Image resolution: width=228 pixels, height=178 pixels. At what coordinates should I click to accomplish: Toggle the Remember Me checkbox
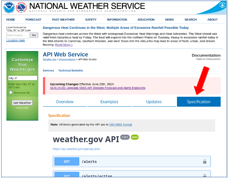point(11,93)
